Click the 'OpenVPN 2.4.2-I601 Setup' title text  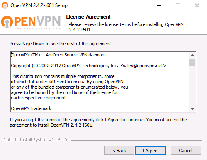pos(39,5)
